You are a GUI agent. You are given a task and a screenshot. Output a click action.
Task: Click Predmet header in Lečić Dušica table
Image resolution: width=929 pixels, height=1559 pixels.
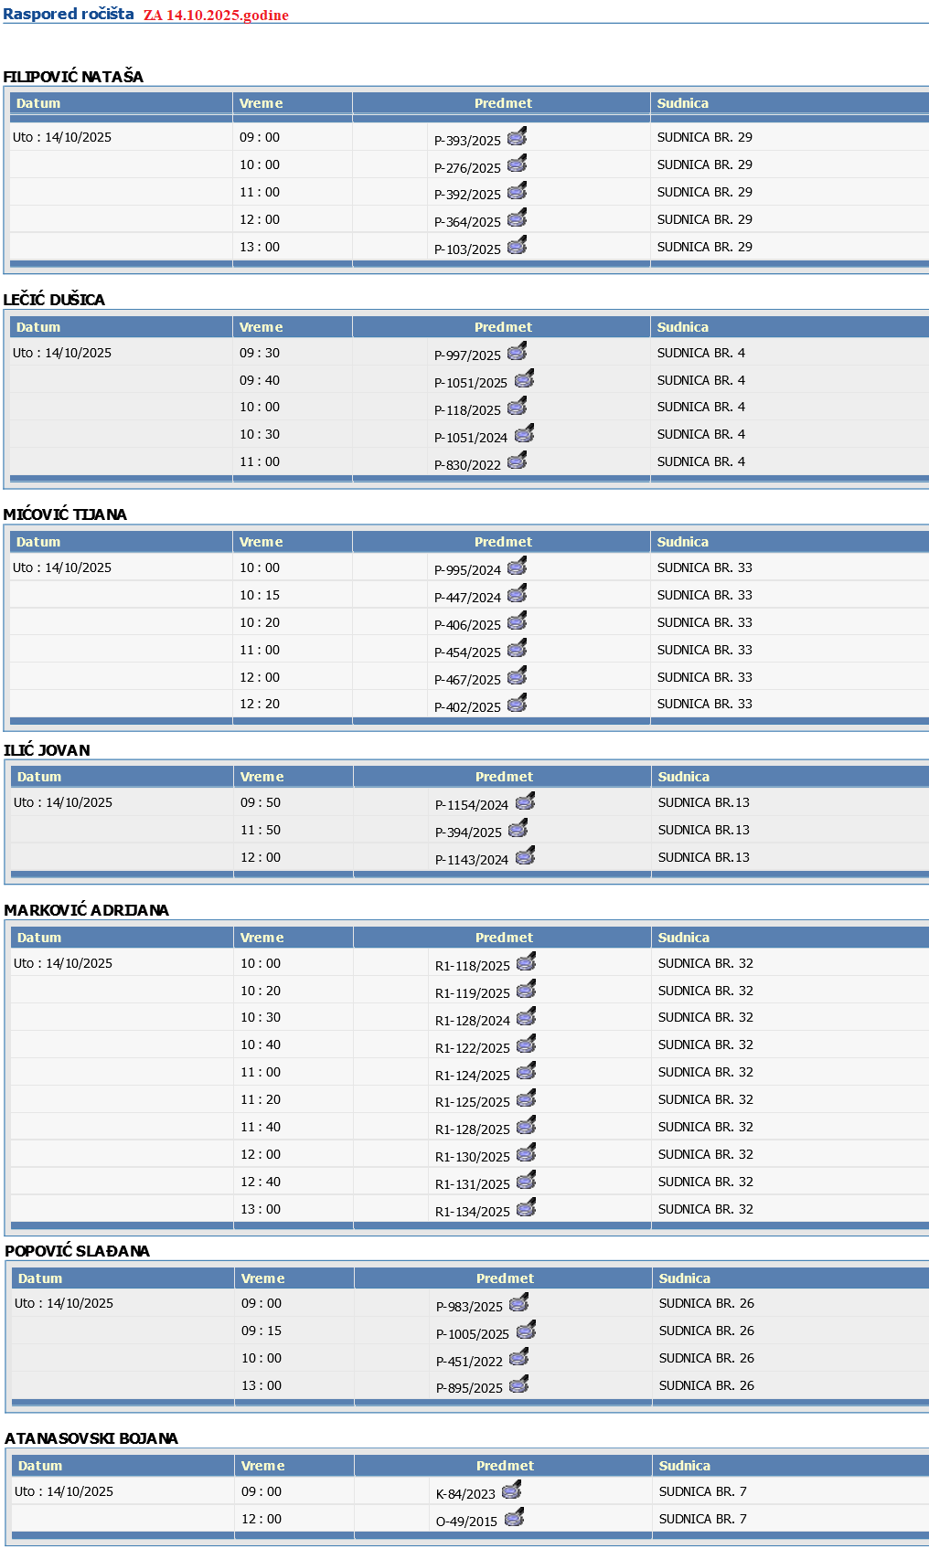(502, 327)
